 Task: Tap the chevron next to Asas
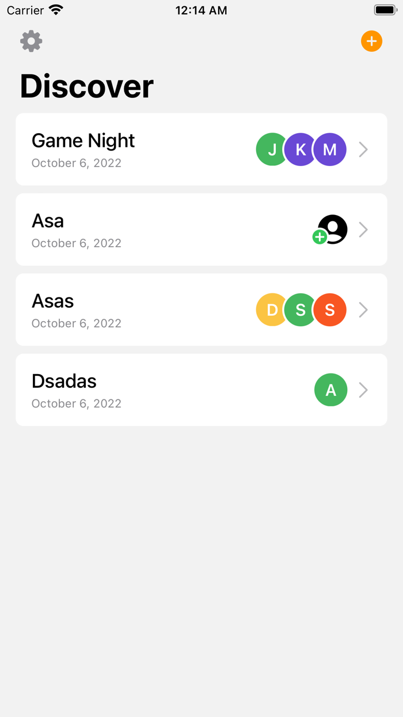(x=363, y=310)
